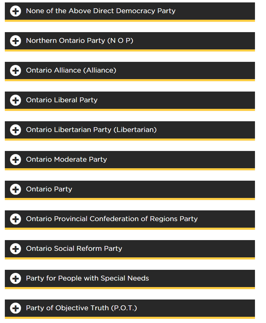Image resolution: width=266 pixels, height=323 pixels.
Task: Click plus icon for Party for People with Special Needs
Action: pos(16,278)
